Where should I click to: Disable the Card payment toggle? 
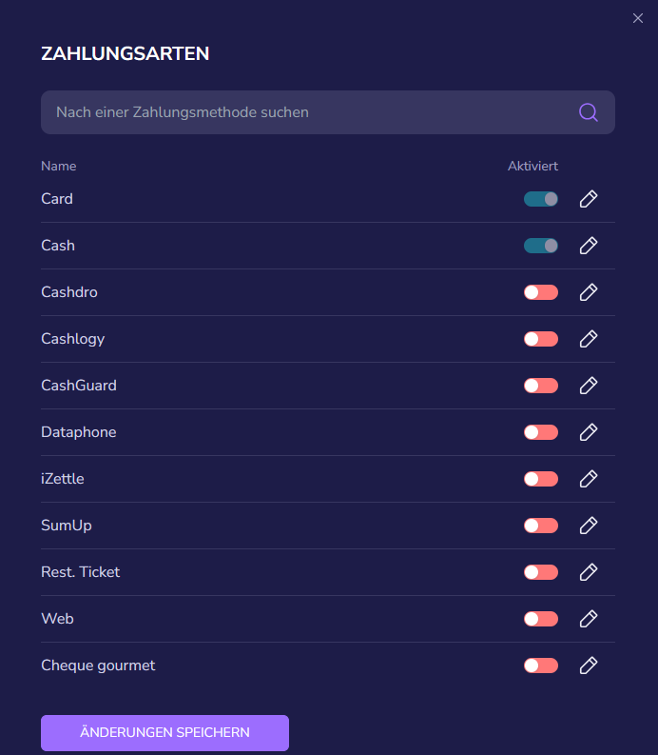point(541,199)
